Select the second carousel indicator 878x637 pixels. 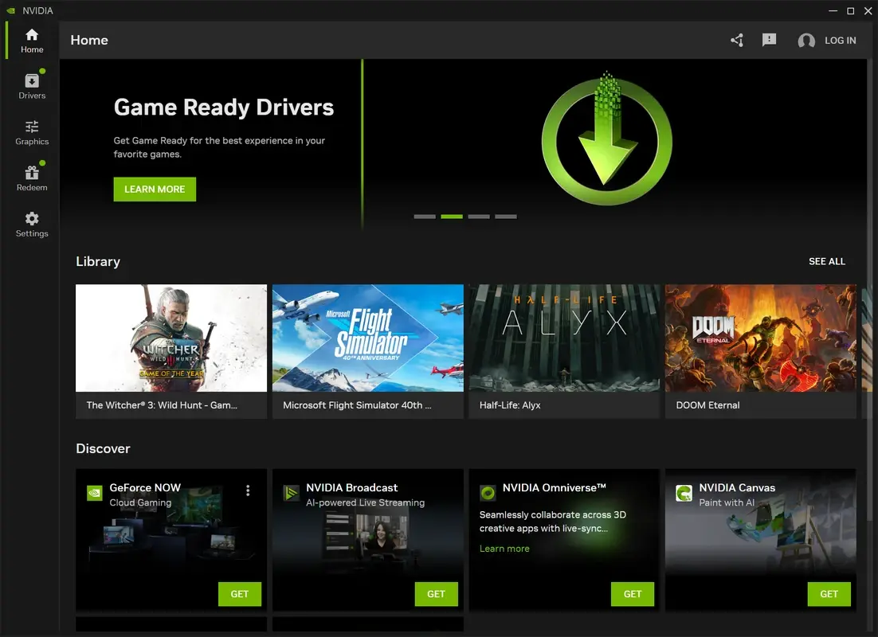[x=452, y=216]
